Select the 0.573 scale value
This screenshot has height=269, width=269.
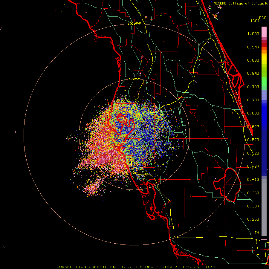click(x=253, y=140)
